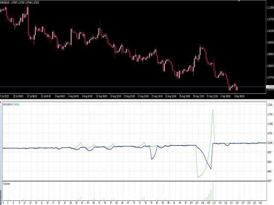The width and height of the screenshot is (274, 205).
Task: Click the green equity spike peak
Action: 213,109
